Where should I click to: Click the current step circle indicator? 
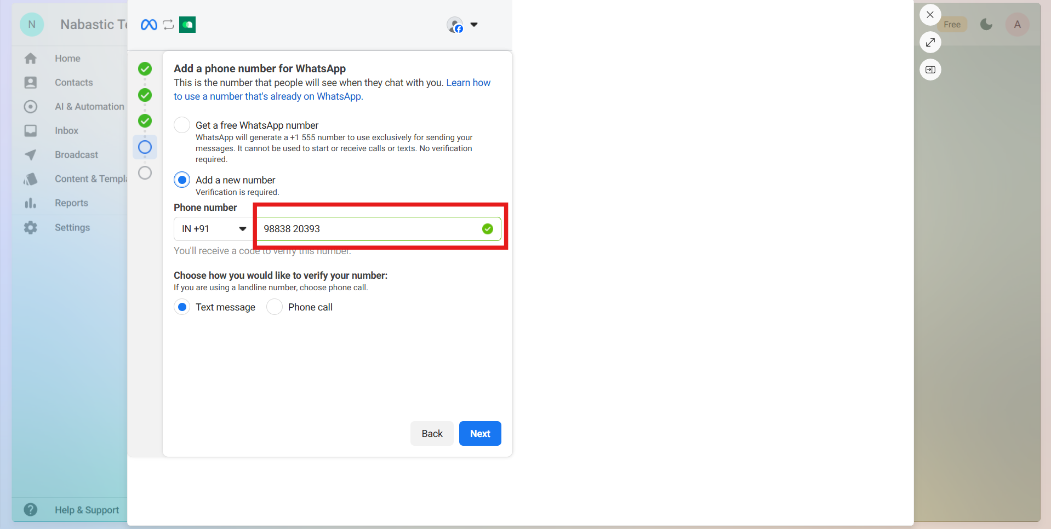[145, 147]
